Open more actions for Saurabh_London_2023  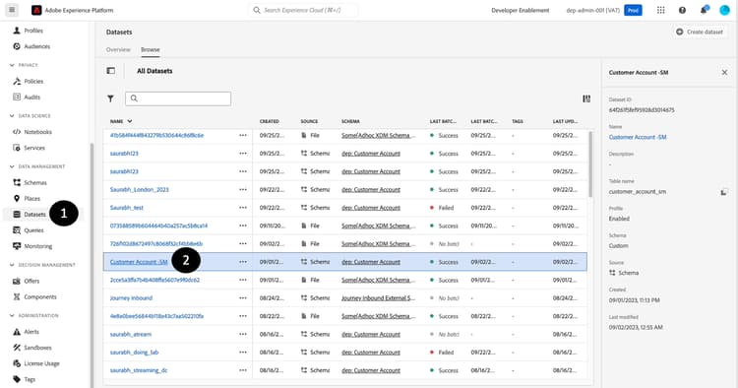(x=243, y=189)
